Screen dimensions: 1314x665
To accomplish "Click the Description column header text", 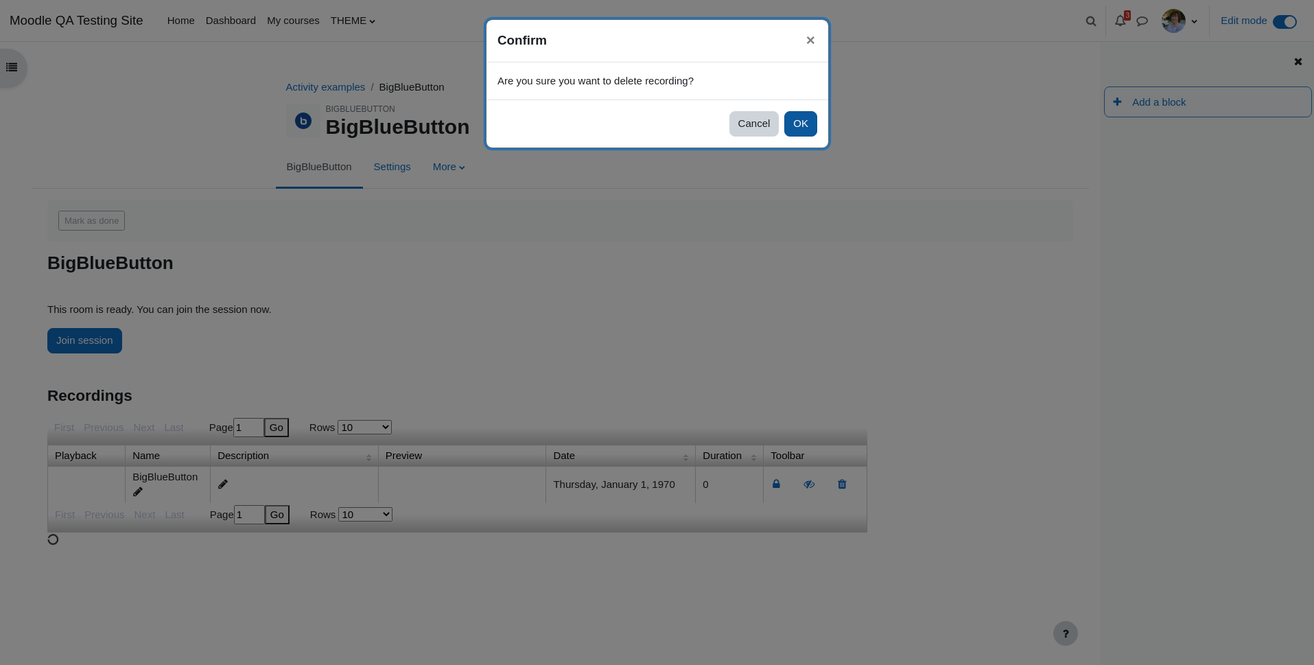I will tap(243, 456).
